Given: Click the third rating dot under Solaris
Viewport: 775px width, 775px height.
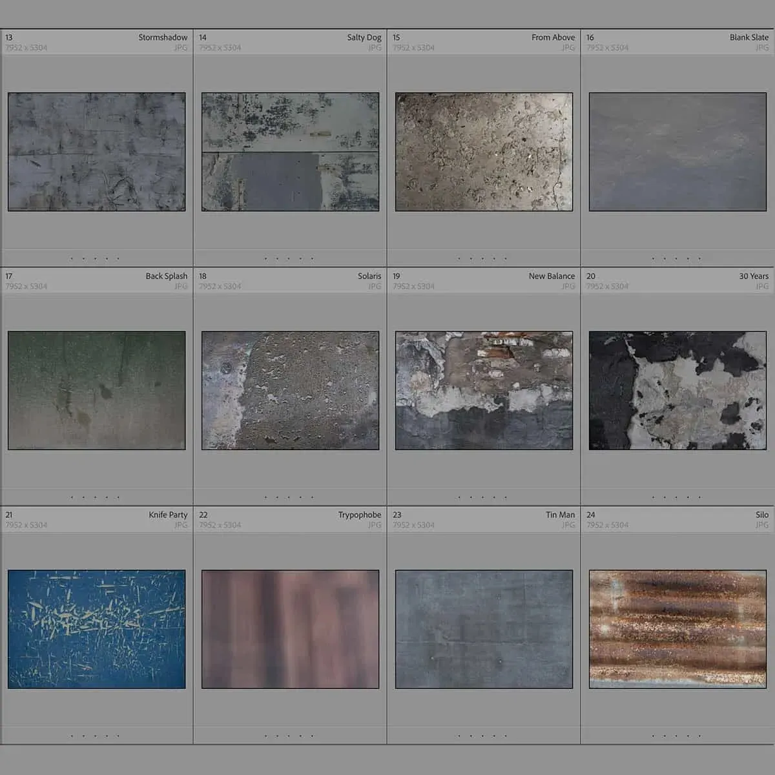Looking at the screenshot, I should point(289,497).
